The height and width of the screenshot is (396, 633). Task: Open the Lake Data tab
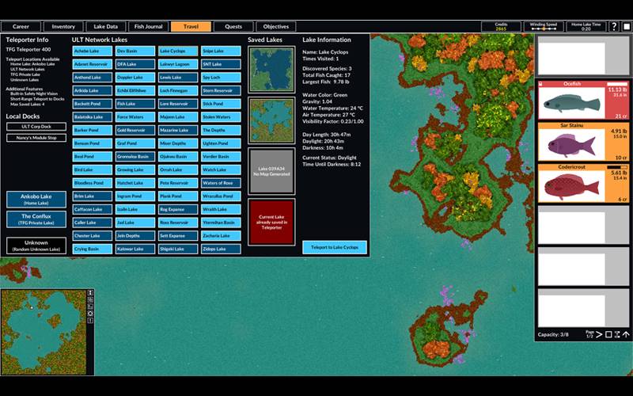coord(105,27)
